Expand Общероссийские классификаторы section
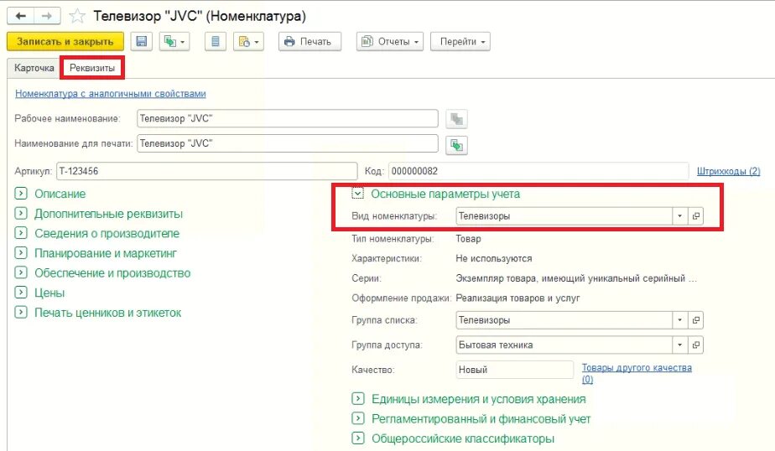 [x=358, y=438]
